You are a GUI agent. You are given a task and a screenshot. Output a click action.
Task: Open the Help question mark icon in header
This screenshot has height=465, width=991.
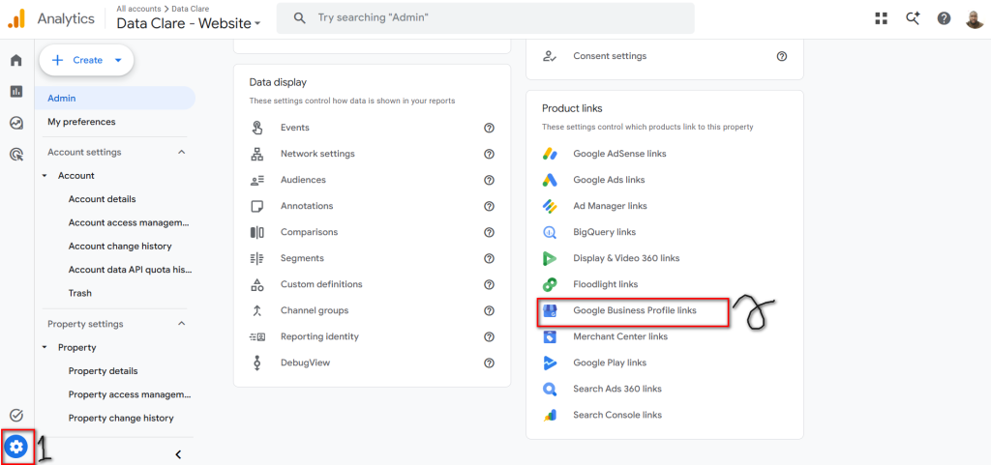click(944, 18)
